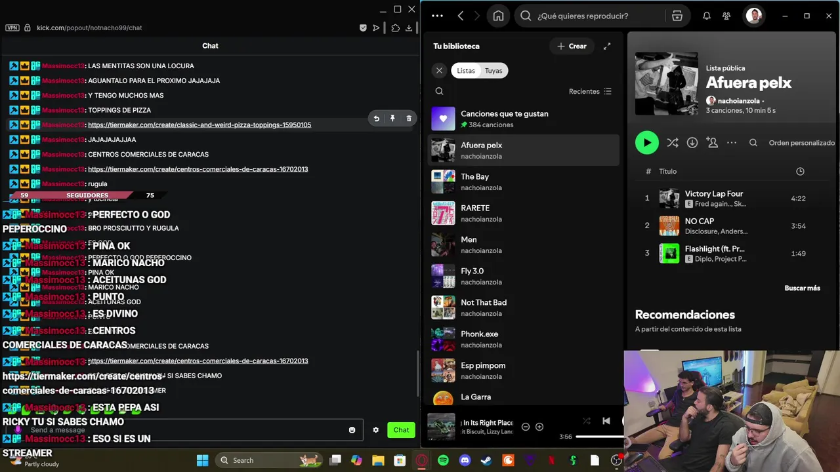The width and height of the screenshot is (840, 472).
Task: Invite collaborators to the playlist
Action: point(712,142)
